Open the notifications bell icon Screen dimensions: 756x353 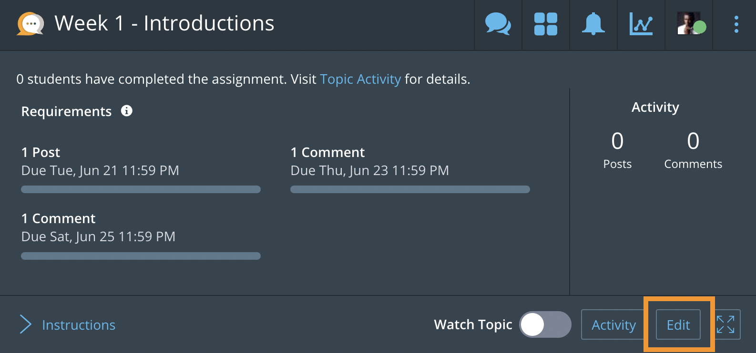(593, 24)
